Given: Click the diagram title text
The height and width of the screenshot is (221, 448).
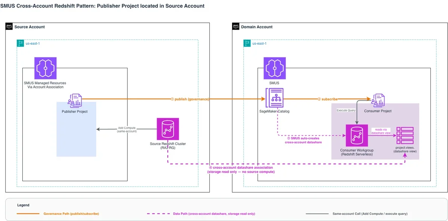Looking at the screenshot, I should (x=102, y=6).
